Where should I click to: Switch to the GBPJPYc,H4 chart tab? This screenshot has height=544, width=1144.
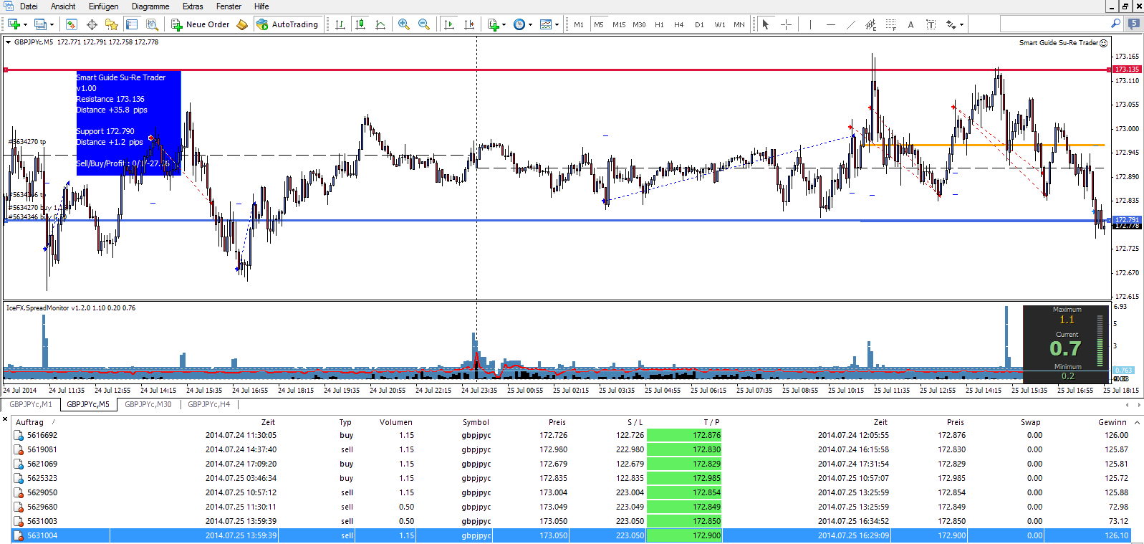[x=209, y=404]
